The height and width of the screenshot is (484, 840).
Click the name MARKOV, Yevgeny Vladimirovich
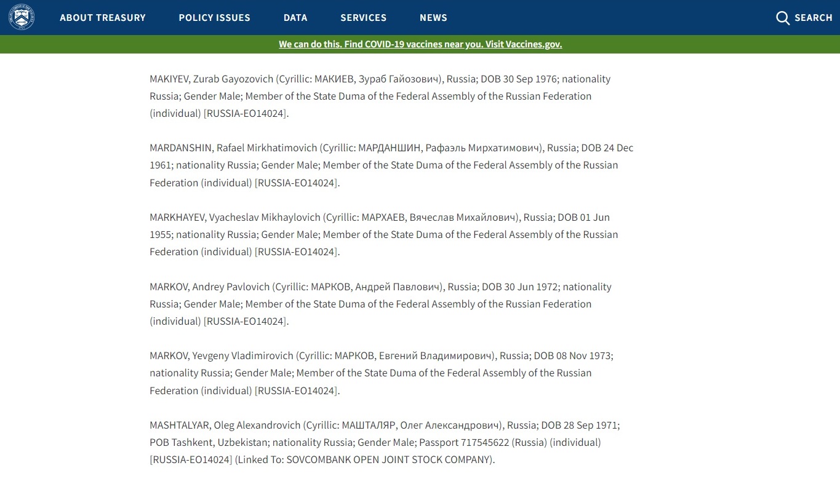click(x=222, y=356)
